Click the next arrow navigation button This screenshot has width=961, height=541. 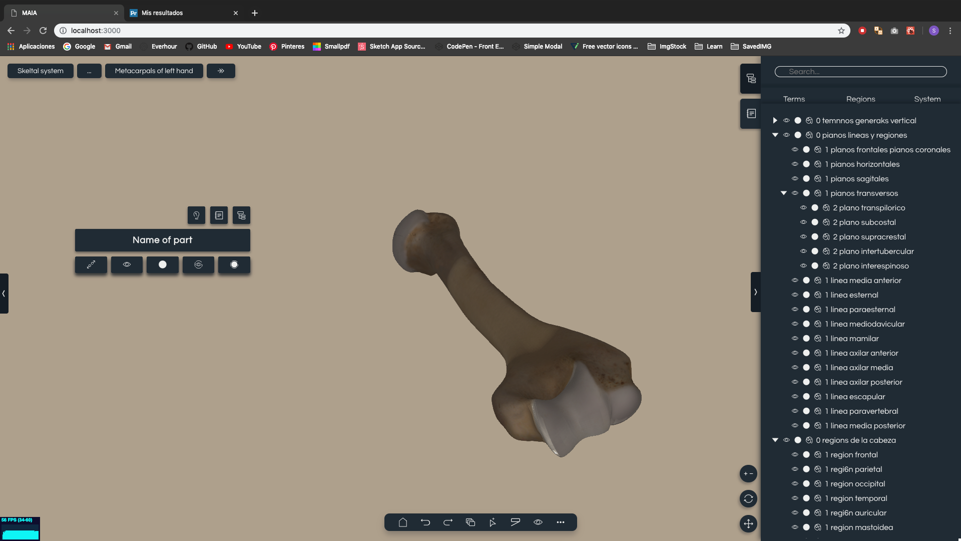(220, 71)
